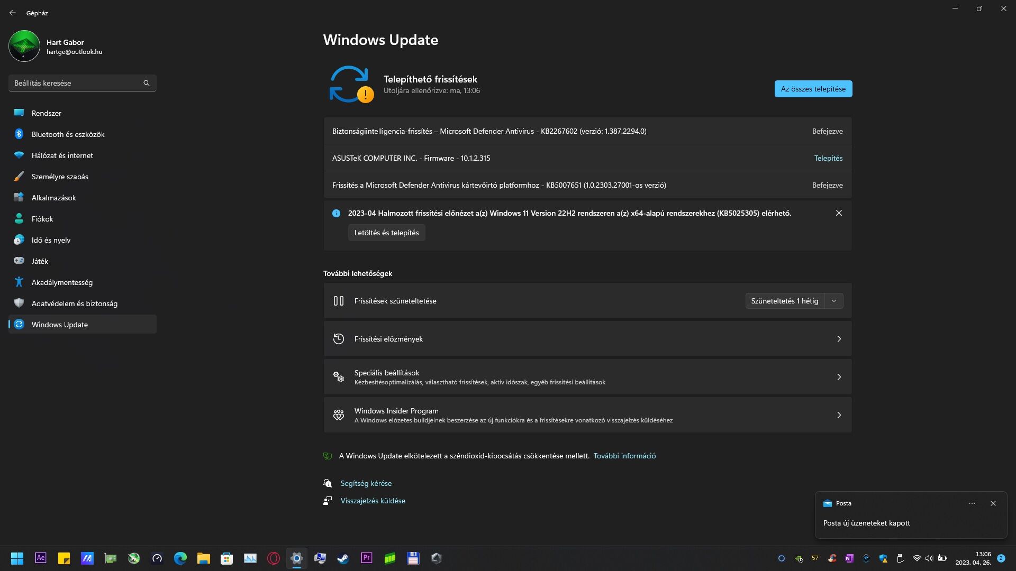This screenshot has width=1016, height=571.
Task: Click the green leaf carbon icon
Action: click(x=328, y=456)
